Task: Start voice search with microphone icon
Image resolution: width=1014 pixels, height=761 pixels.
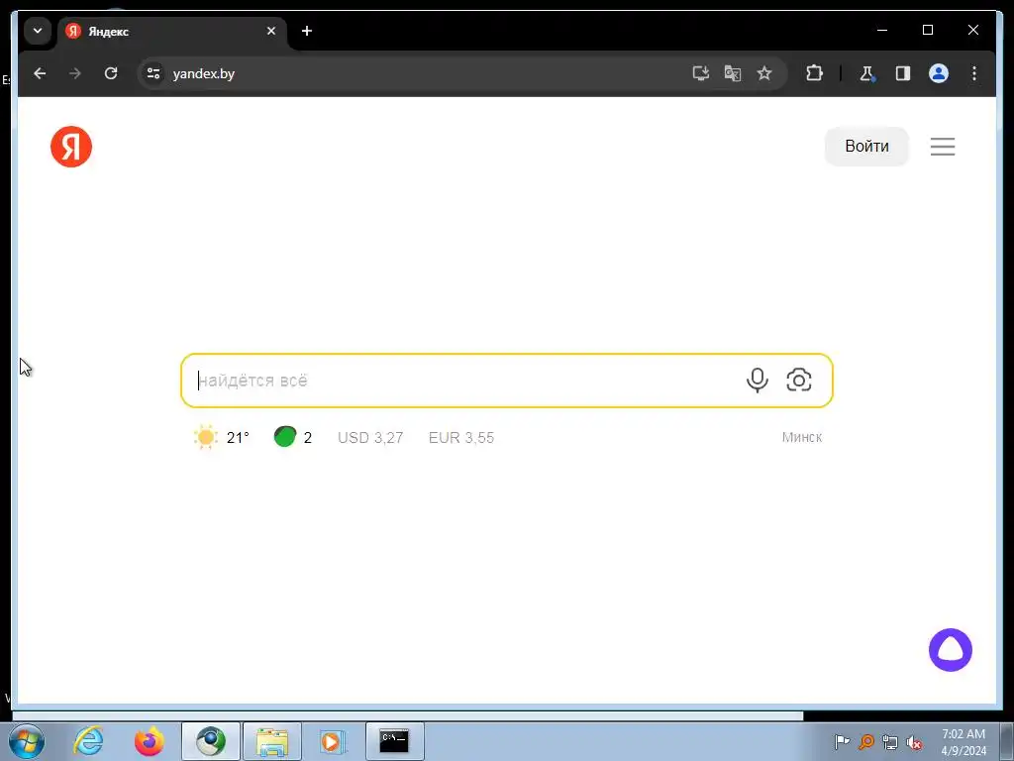Action: click(x=758, y=380)
